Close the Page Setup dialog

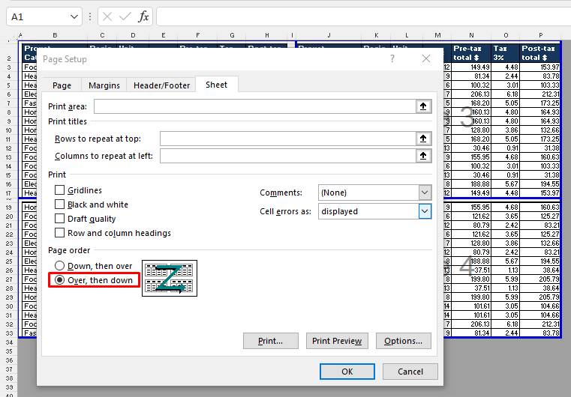426,58
